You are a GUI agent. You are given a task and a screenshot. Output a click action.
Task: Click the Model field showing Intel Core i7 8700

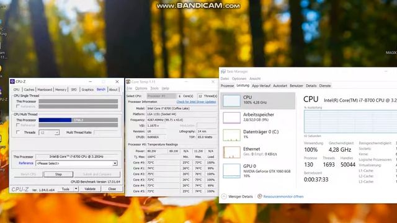coord(182,108)
